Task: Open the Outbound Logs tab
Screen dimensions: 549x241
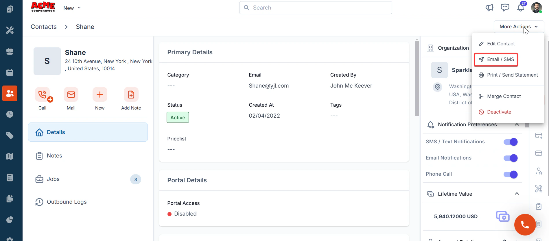Action: coord(88,202)
